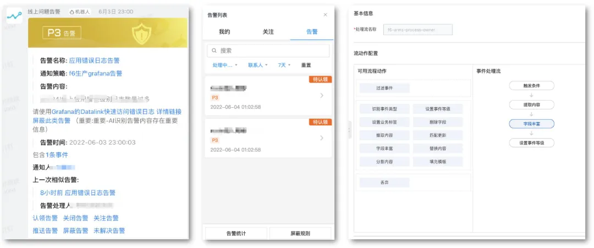Open the 处理中… status filter dropdown

(225, 65)
